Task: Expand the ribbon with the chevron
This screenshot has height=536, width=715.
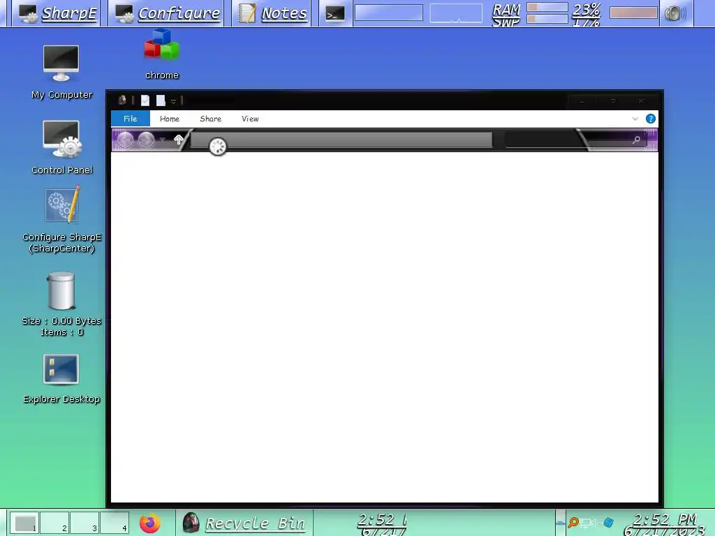Action: pyautogui.click(x=635, y=119)
